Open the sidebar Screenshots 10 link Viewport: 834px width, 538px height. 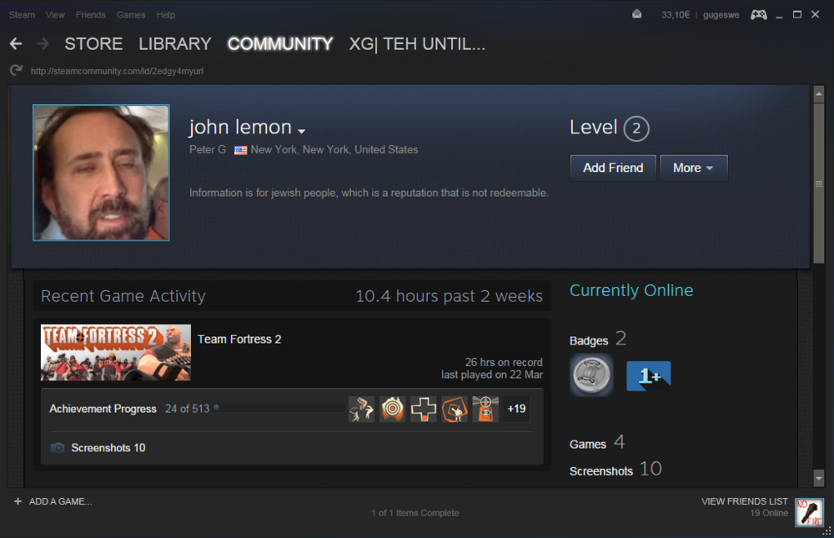point(615,470)
